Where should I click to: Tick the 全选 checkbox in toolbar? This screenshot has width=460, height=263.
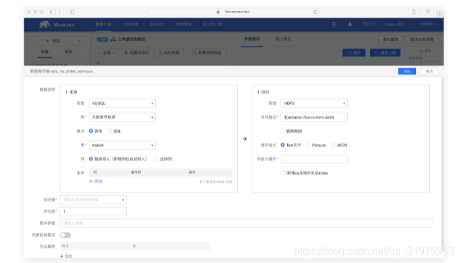(99, 53)
